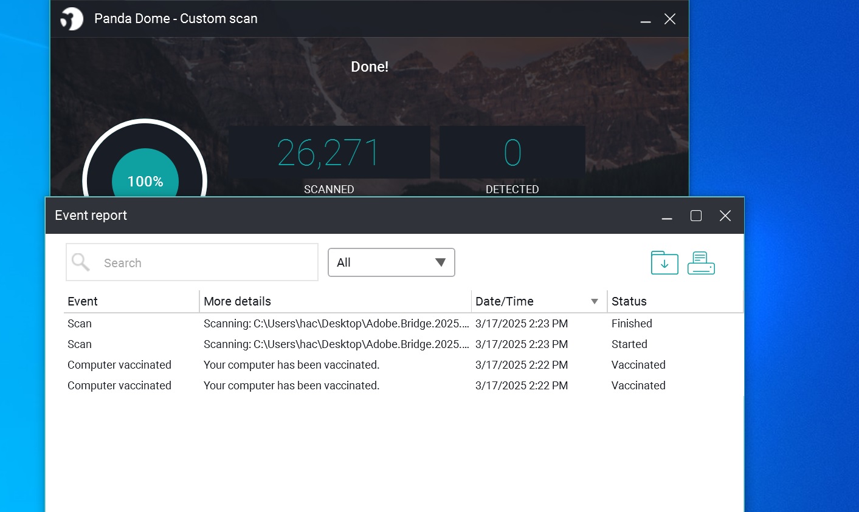Sort by the More details column header
Image resolution: width=859 pixels, height=512 pixels.
click(x=336, y=301)
